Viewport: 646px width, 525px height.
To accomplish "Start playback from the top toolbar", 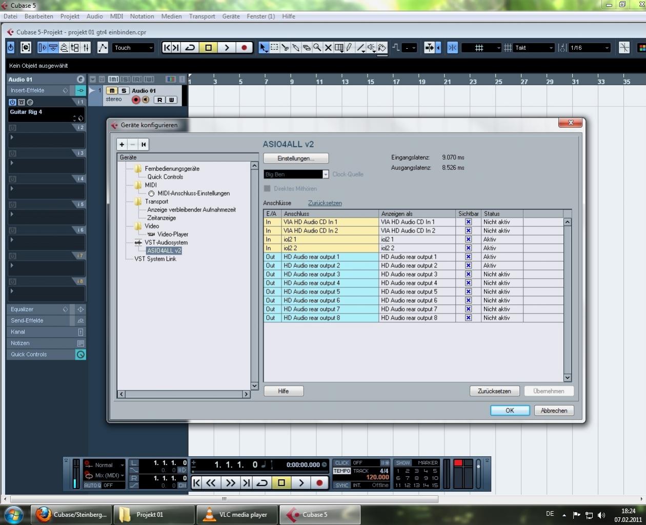I will pyautogui.click(x=227, y=48).
